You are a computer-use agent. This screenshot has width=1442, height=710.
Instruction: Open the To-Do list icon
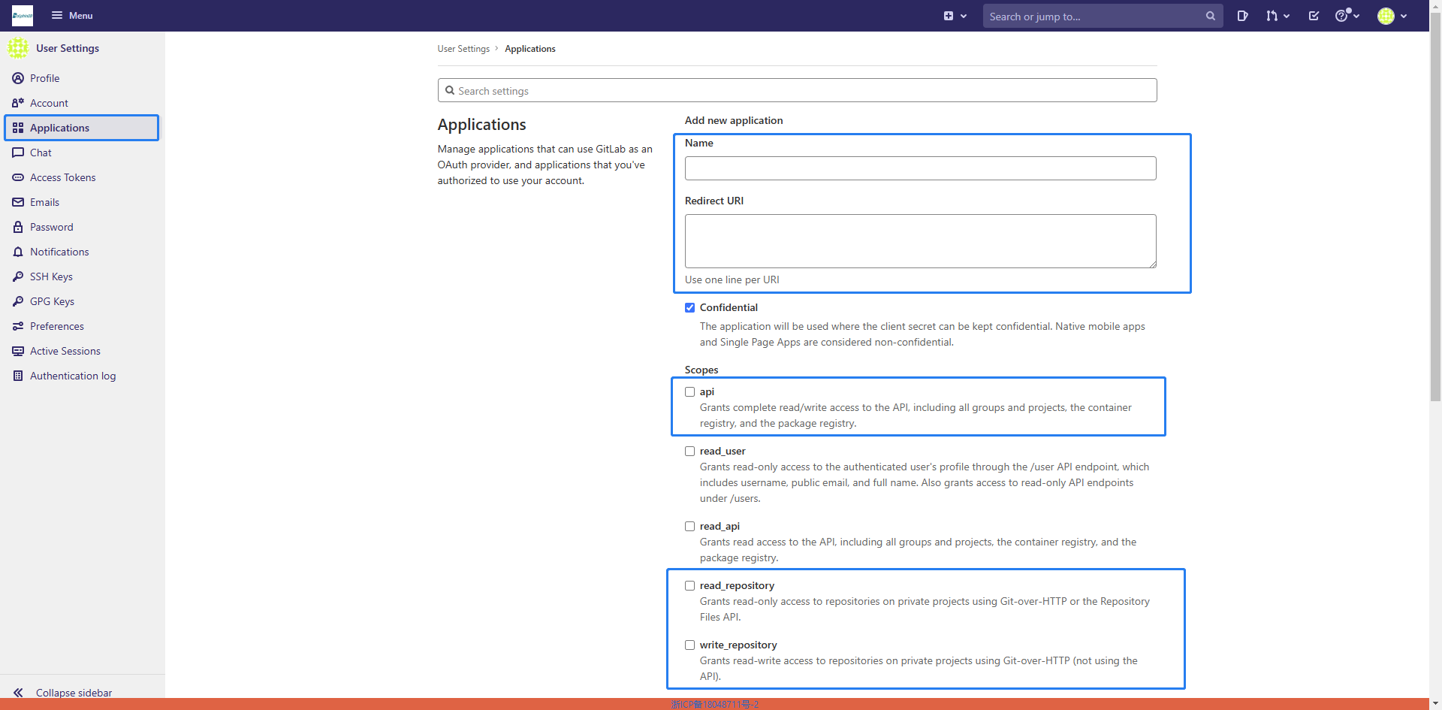coord(1314,16)
